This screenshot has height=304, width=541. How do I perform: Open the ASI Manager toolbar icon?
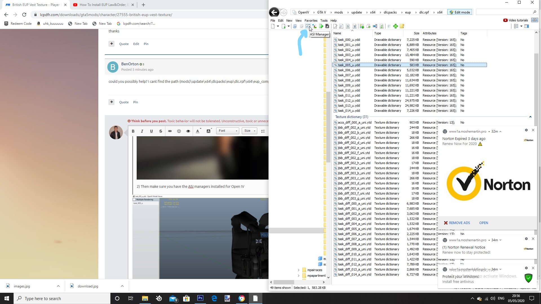[308, 26]
